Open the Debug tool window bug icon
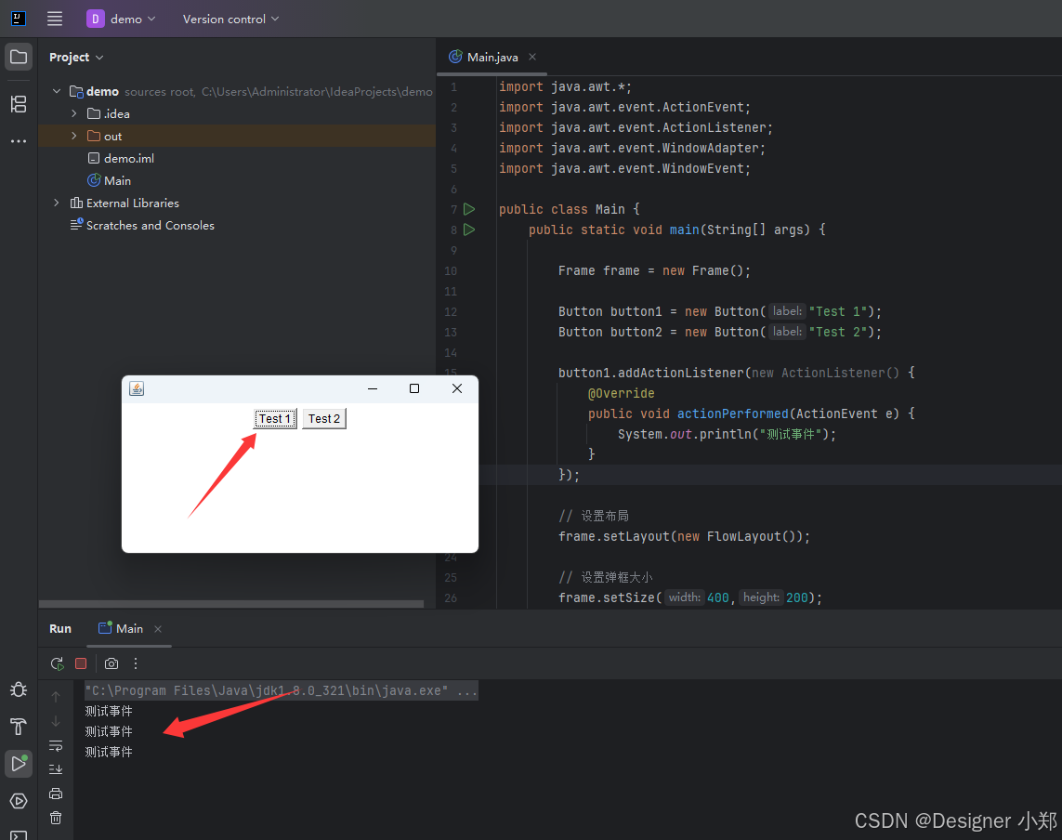 19,689
